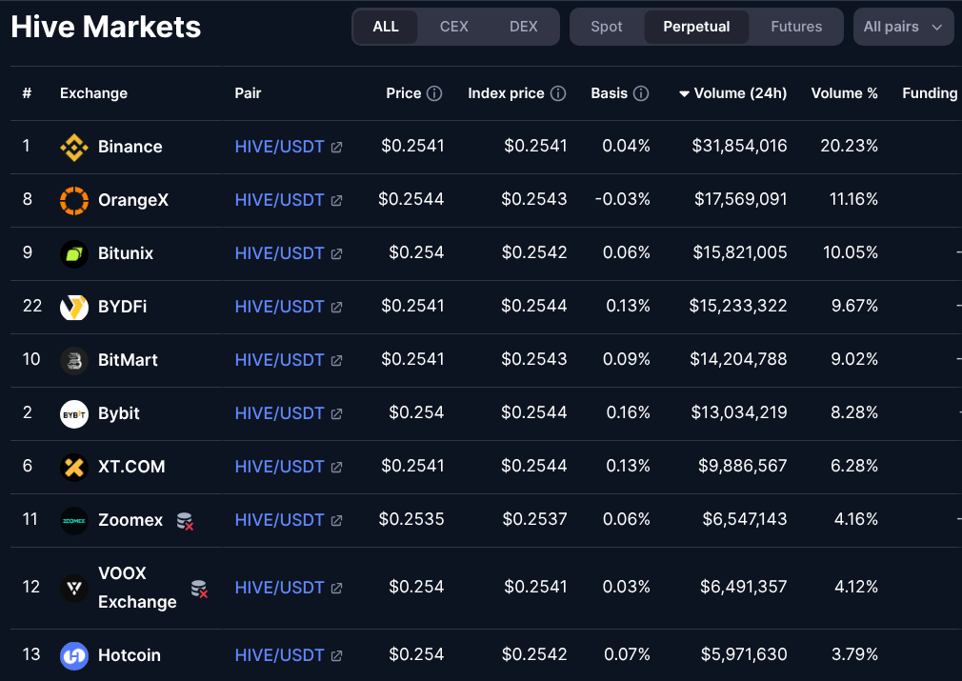
Task: Click external link icon in Binance row
Action: pyautogui.click(x=336, y=148)
